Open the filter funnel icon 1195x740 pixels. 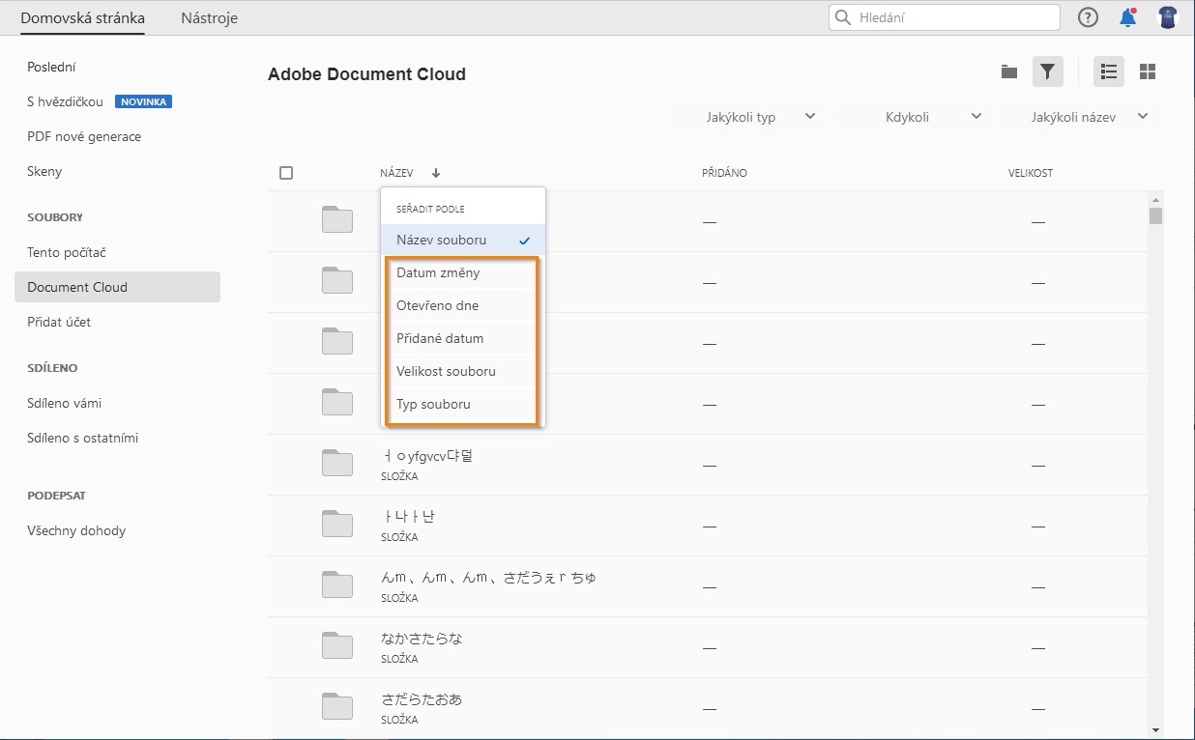click(x=1048, y=71)
